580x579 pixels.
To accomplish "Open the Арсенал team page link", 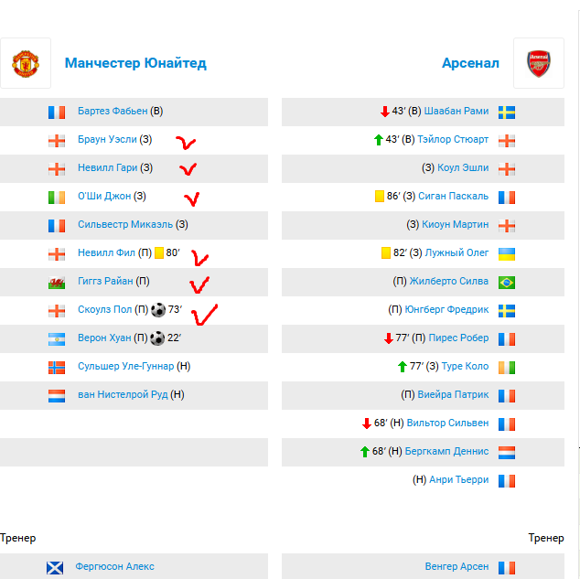I will (470, 63).
